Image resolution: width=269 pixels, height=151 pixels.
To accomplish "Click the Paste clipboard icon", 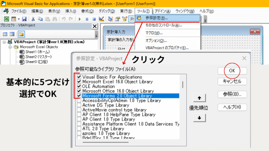I will point(47,19).
